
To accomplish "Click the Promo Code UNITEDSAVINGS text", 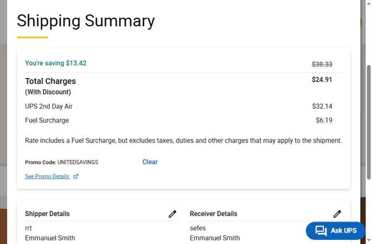I will [x=62, y=162].
